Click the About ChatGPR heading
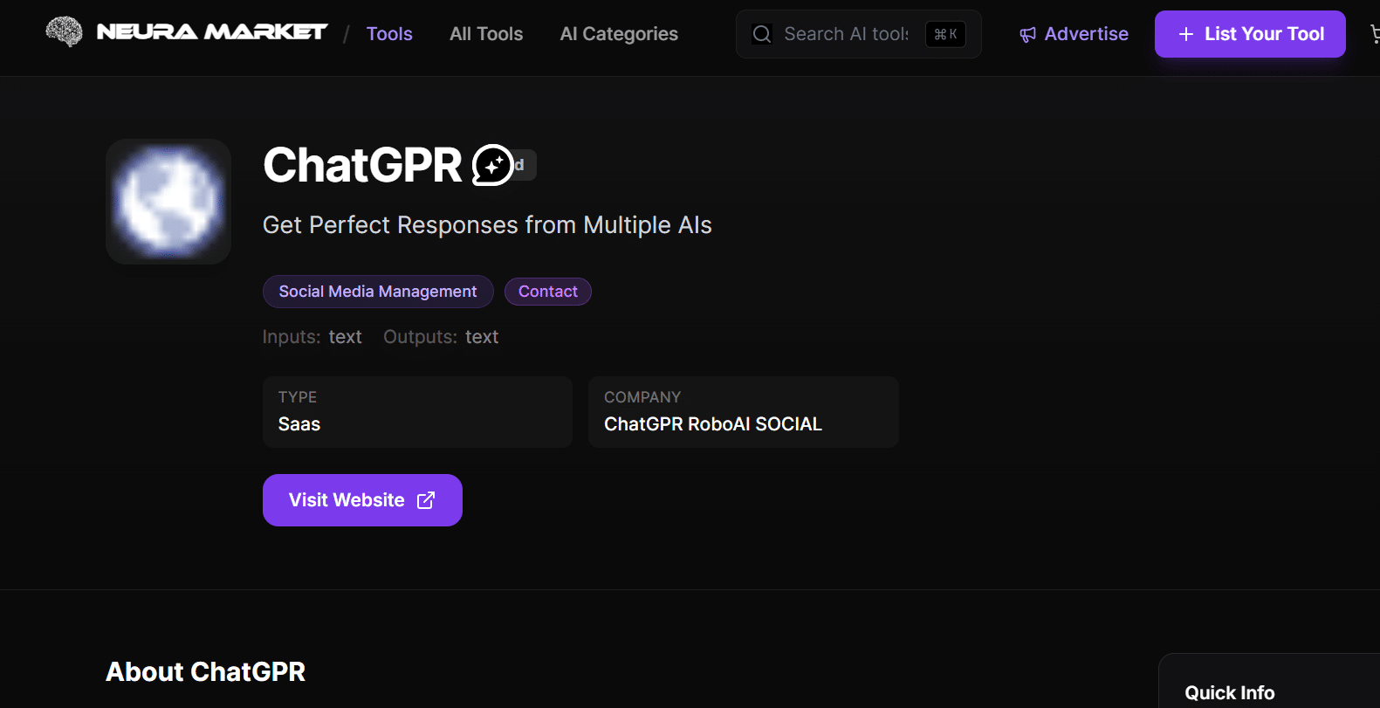The width and height of the screenshot is (1380, 708). click(205, 671)
